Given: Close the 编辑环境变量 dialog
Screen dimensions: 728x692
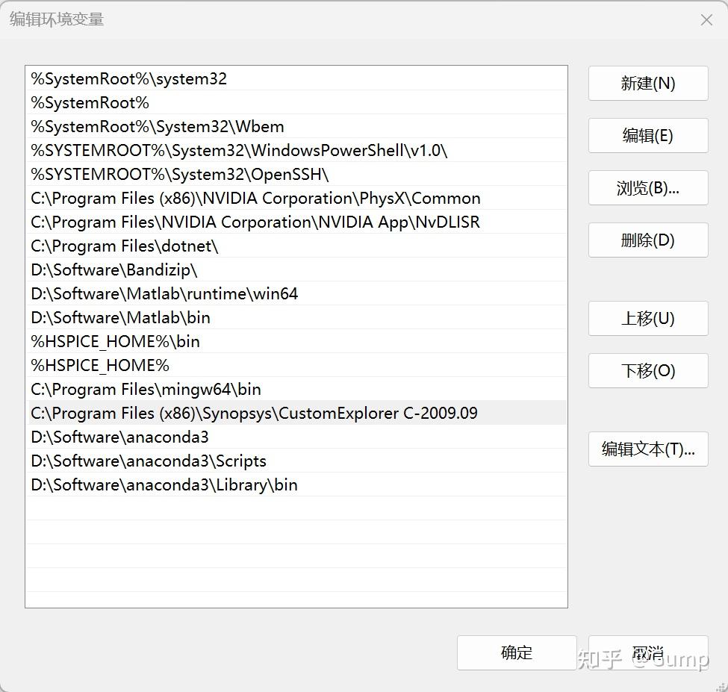Looking at the screenshot, I should pos(706,20).
